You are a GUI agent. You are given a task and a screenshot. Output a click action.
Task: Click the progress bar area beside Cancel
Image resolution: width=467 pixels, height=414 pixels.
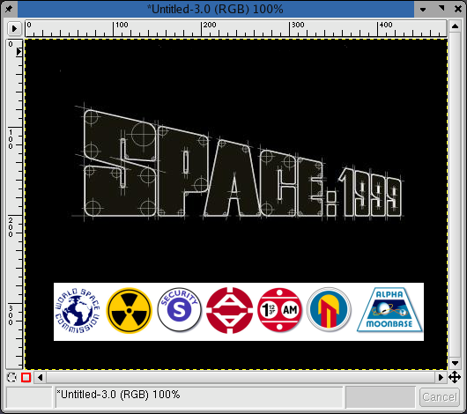[x=381, y=397]
